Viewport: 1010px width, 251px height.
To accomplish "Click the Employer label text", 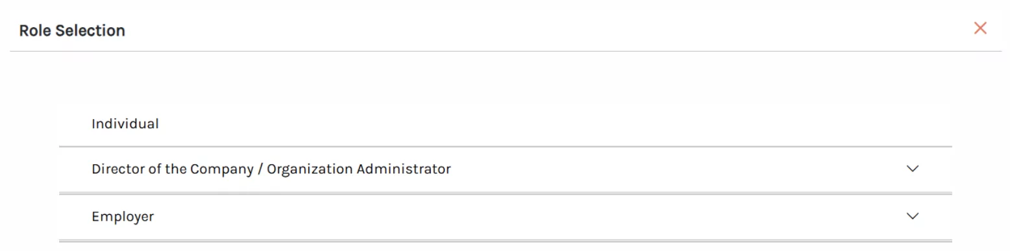I will click(x=123, y=217).
